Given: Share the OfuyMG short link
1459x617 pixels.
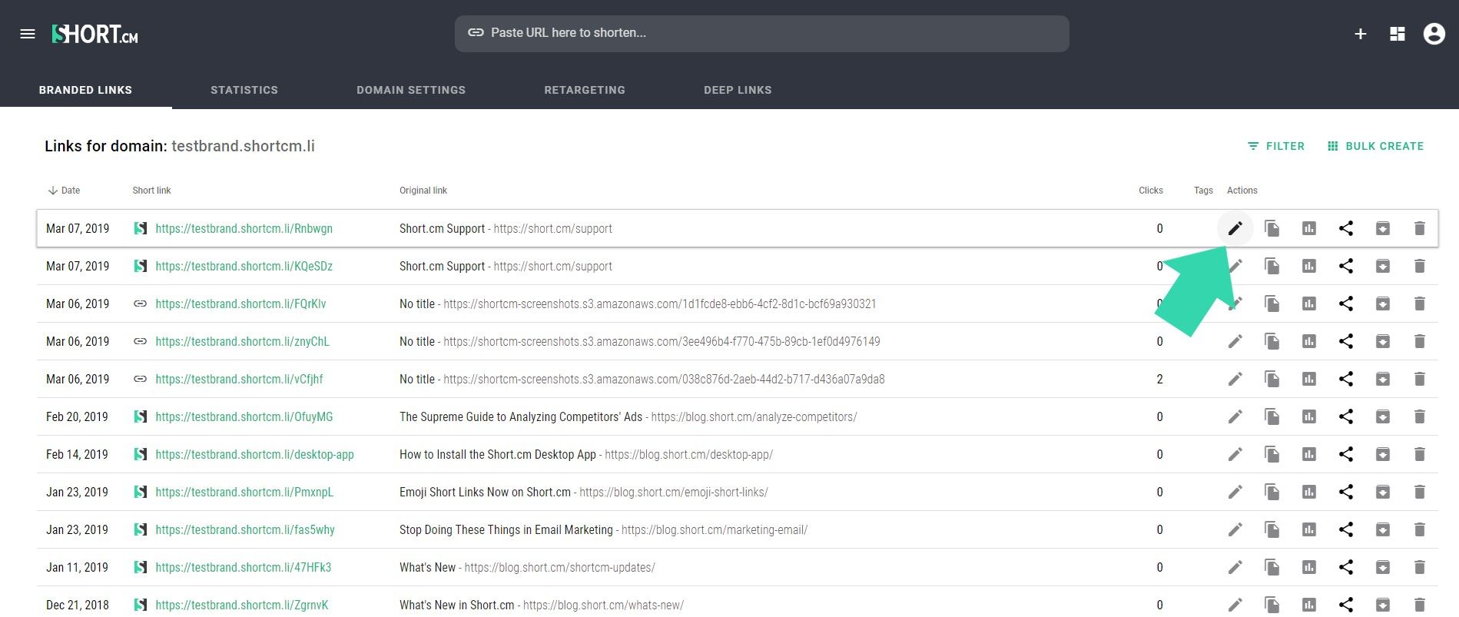Looking at the screenshot, I should (1346, 416).
